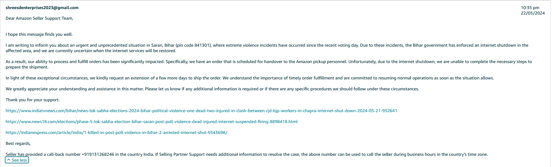Click the Thank you for your support line
The height and width of the screenshot is (167, 552).
(33, 100)
